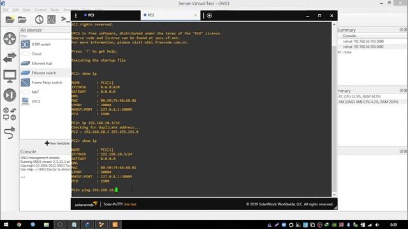Browse end devices via the monitor icon
The width and height of the screenshot is (408, 229).
10,76
